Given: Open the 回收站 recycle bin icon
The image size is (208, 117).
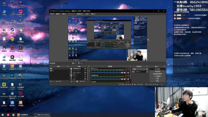Looking at the screenshot, I should coord(4,67).
